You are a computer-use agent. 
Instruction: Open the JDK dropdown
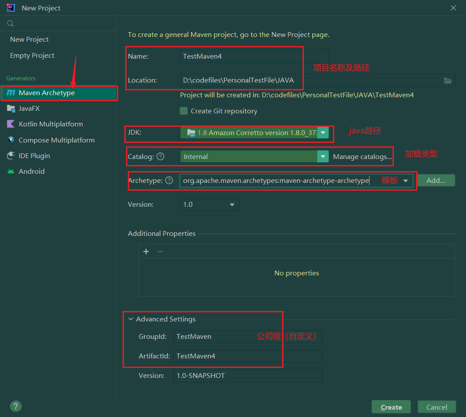[323, 133]
